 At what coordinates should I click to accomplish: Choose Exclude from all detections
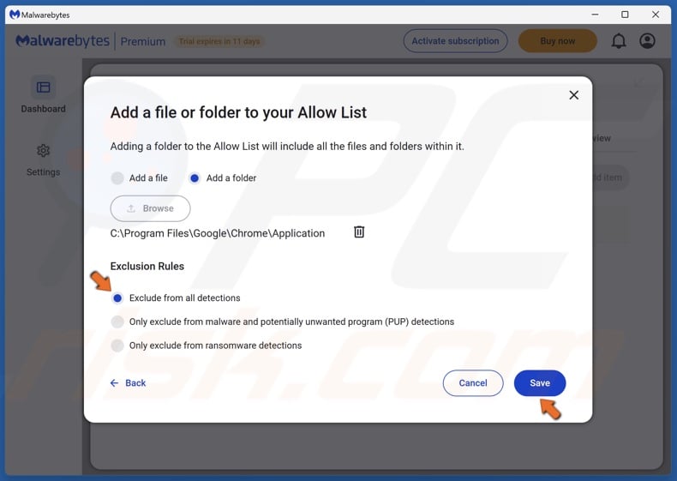click(176, 298)
